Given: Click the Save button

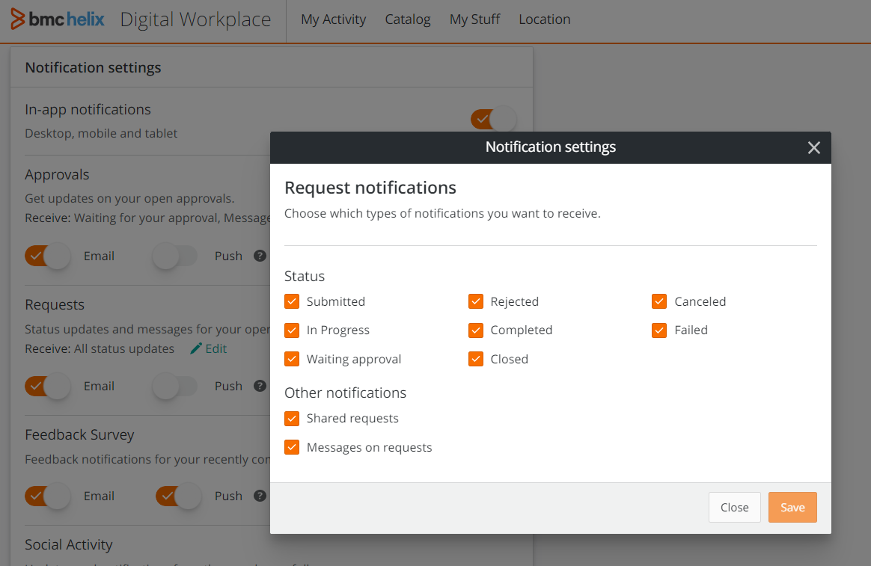Looking at the screenshot, I should point(792,507).
